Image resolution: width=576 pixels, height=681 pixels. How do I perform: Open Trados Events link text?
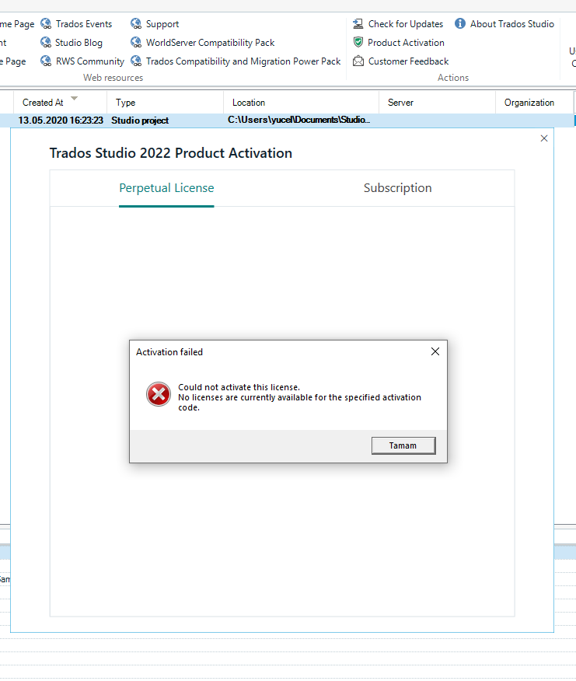[84, 24]
